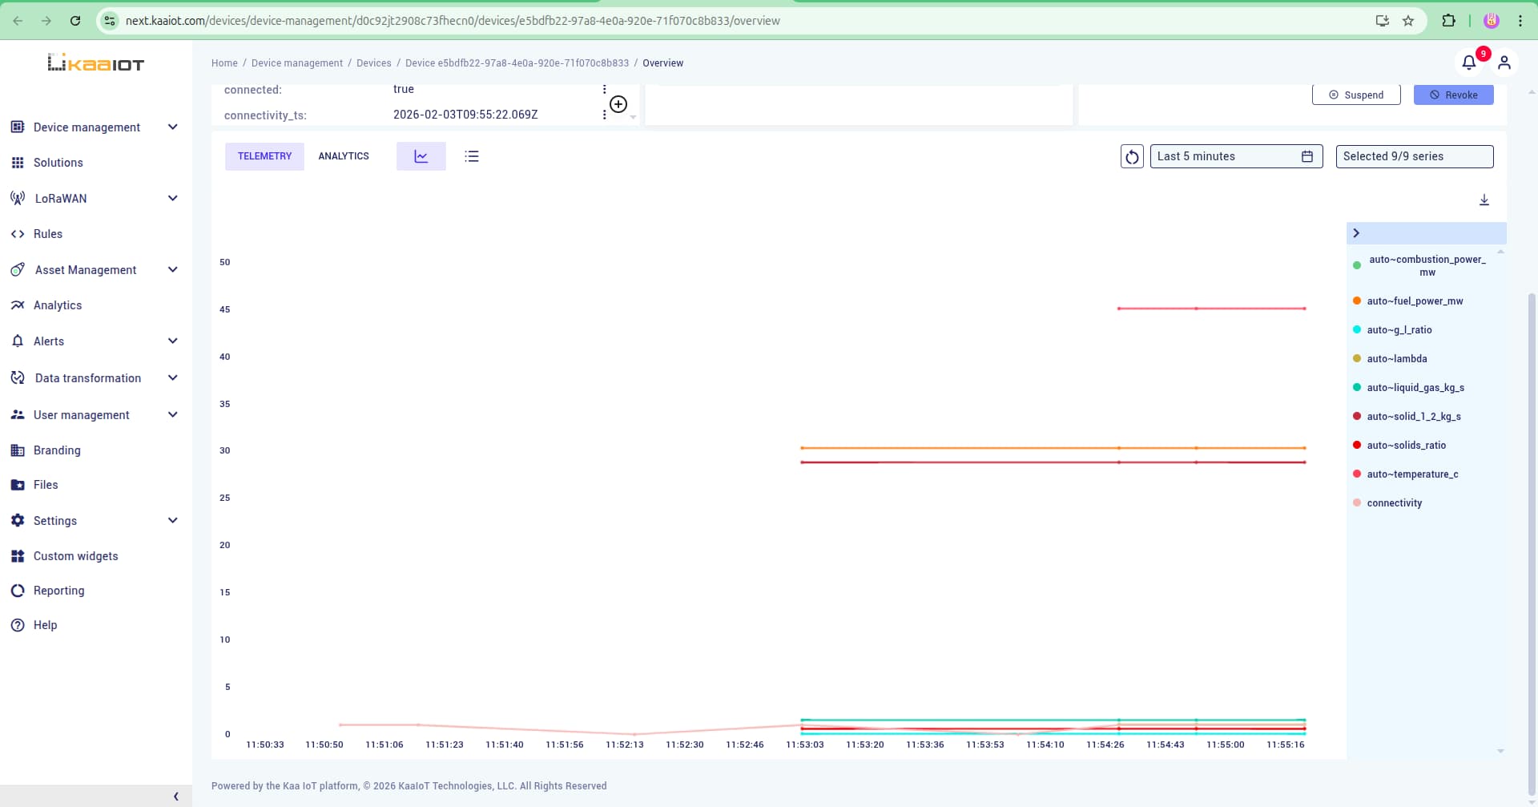This screenshot has height=807, width=1538.
Task: Open the Last 5 minutes time range picker
Action: [x=1235, y=156]
